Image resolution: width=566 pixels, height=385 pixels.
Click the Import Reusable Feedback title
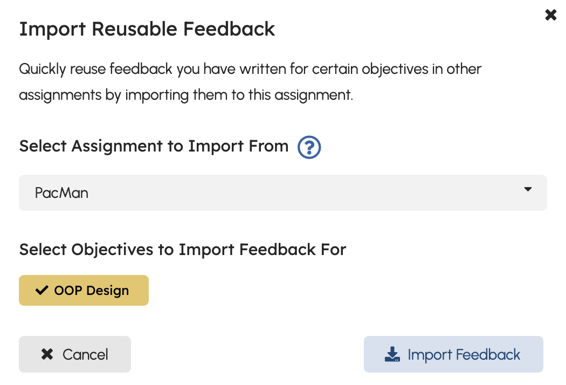[x=147, y=29]
